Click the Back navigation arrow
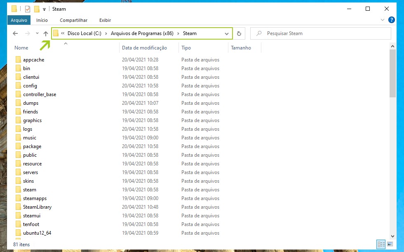The height and width of the screenshot is (252, 404). [15, 33]
